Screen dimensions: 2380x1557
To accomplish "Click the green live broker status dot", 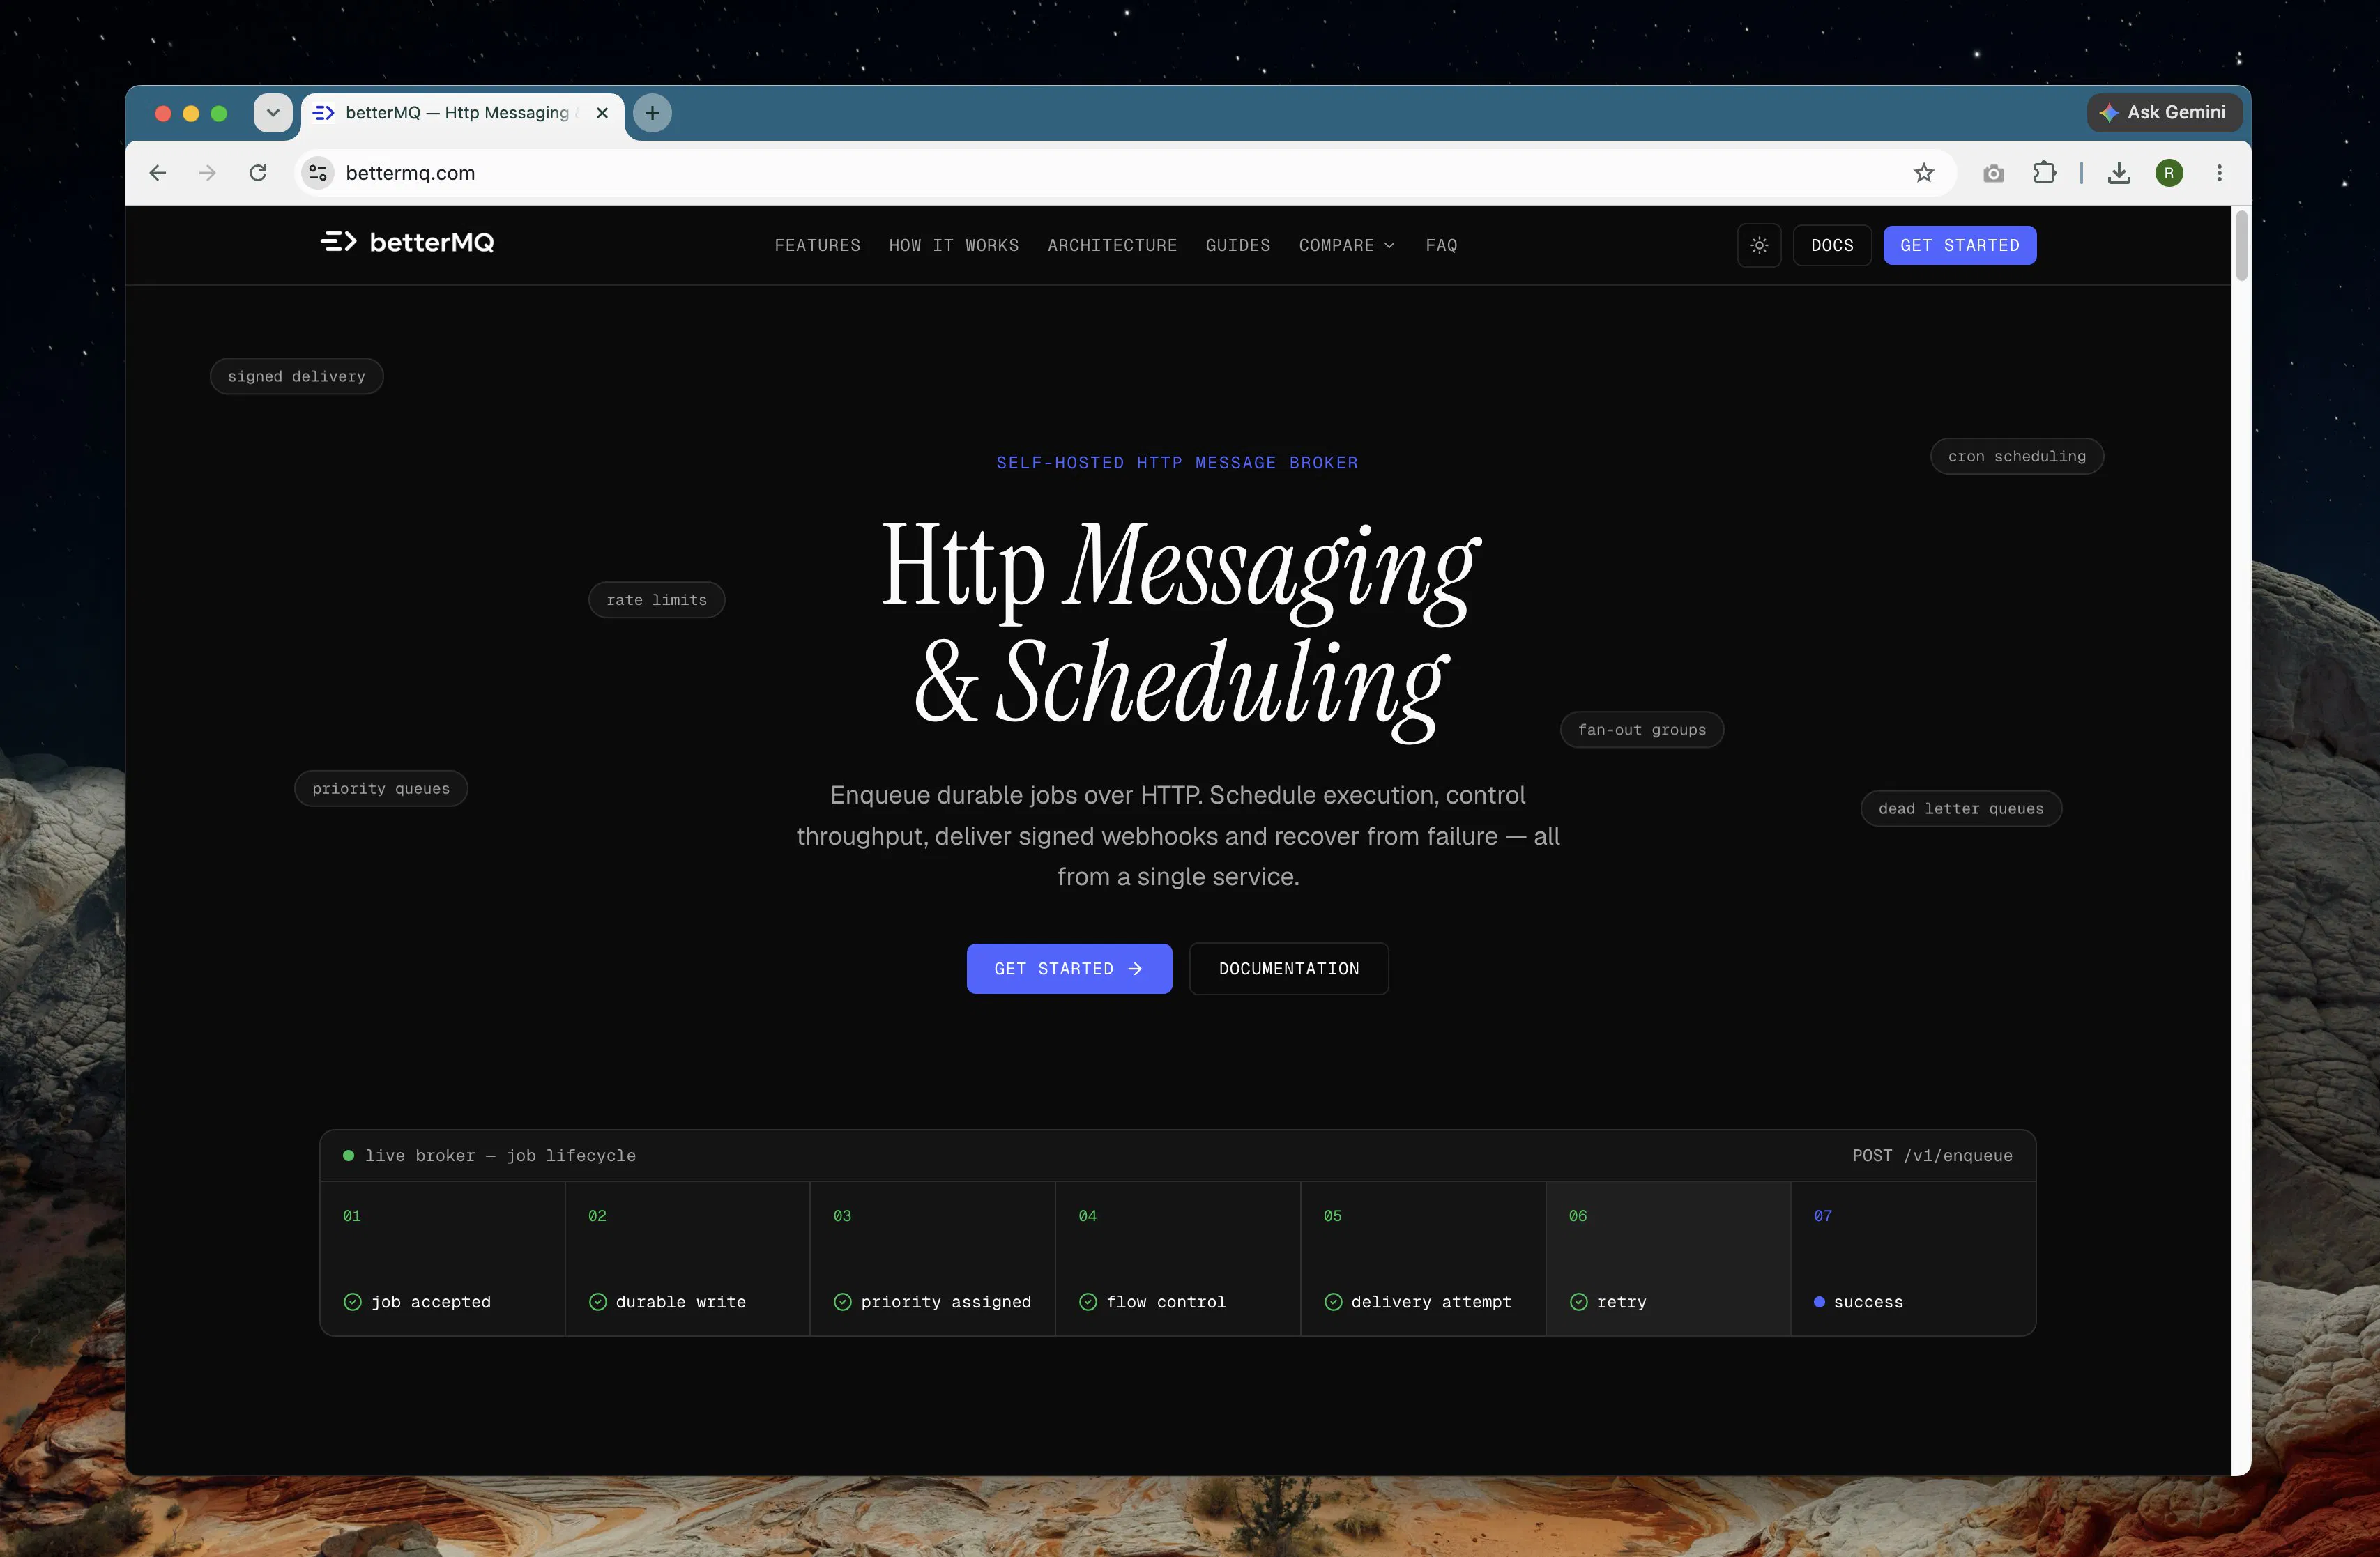I will point(348,1155).
